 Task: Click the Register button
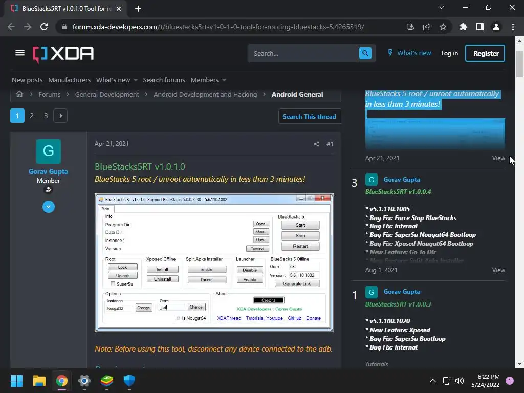(485, 53)
